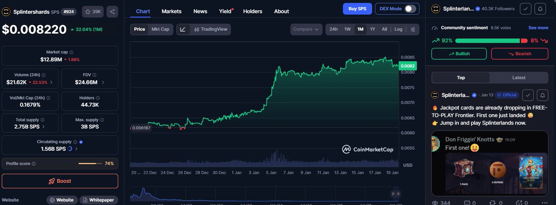Click the Max. supply info icon
Viewport: 556px width, 205px height.
coord(101,120)
